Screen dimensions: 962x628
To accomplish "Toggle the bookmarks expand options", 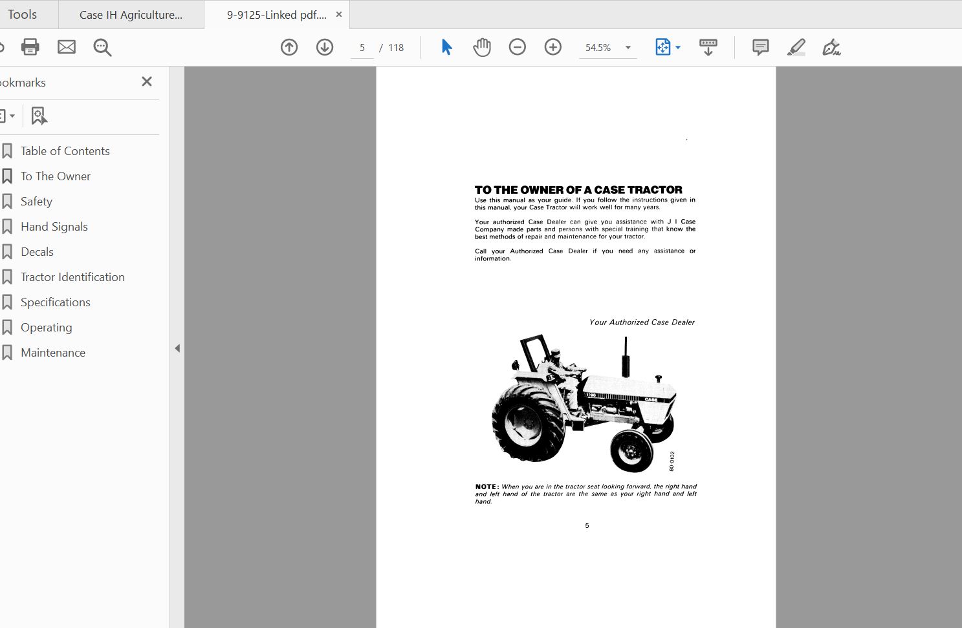I will coord(8,115).
